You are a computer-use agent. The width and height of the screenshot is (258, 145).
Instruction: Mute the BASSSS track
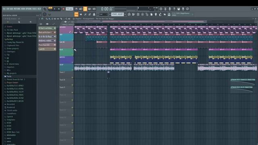tap(72, 62)
